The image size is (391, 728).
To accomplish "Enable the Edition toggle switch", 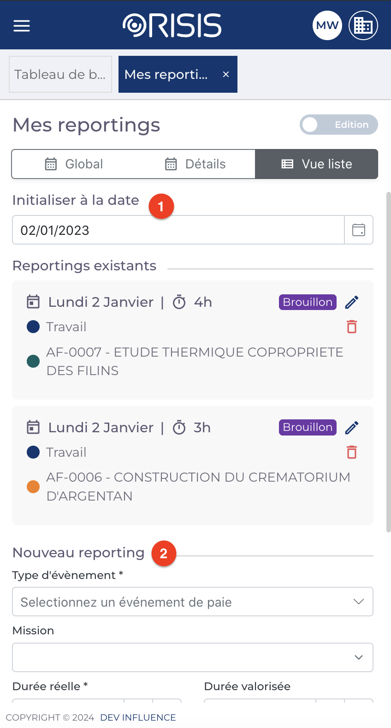I will pos(338,125).
